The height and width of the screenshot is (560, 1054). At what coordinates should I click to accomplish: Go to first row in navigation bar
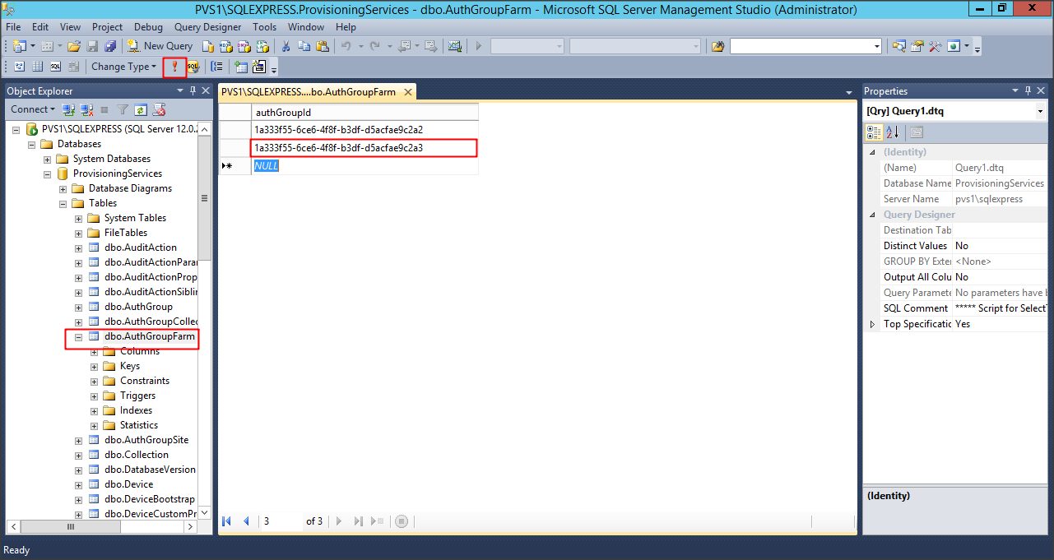coord(227,521)
